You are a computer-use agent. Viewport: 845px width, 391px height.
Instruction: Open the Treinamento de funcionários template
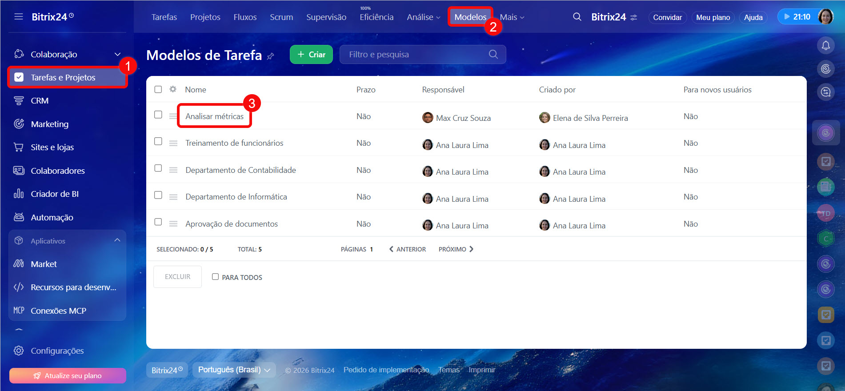234,143
